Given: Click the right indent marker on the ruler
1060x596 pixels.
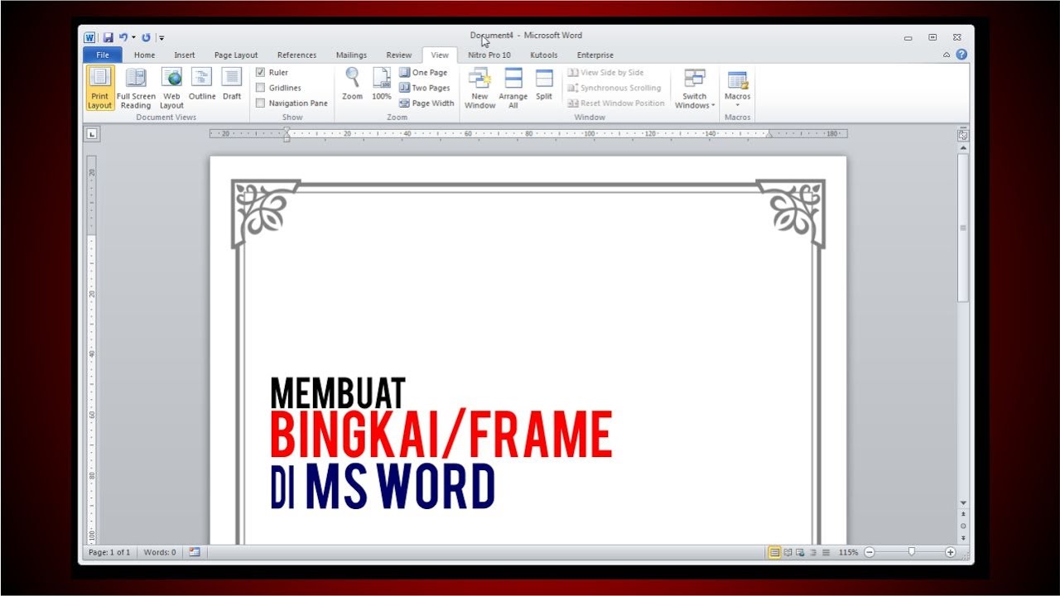Looking at the screenshot, I should (x=768, y=135).
